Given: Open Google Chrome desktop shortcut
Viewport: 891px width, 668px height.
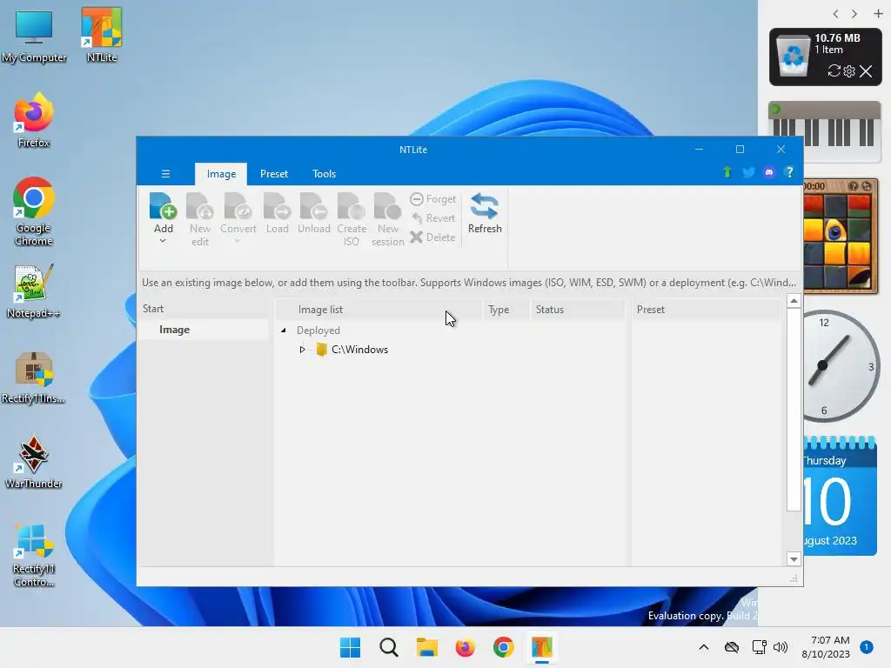Looking at the screenshot, I should pos(34,211).
